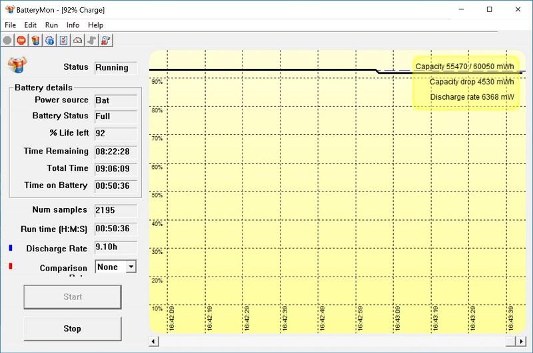The image size is (533, 353).
Task: Click the Power source field showing Bat
Action: [x=116, y=100]
